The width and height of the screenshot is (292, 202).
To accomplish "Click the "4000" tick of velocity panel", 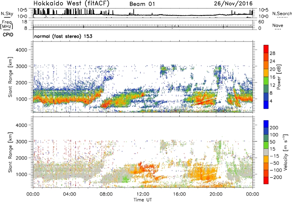I will pyautogui.click(x=21, y=125).
